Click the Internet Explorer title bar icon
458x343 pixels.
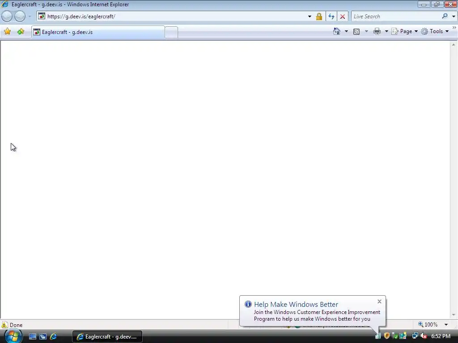(x=5, y=4)
